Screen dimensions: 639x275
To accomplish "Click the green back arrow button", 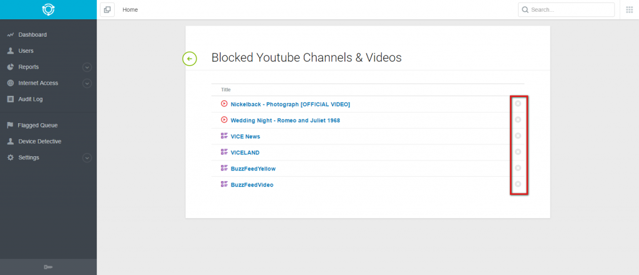I will tap(190, 58).
